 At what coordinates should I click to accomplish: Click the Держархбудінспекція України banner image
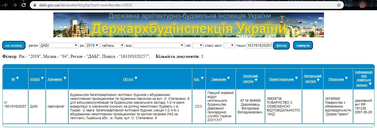point(189,25)
